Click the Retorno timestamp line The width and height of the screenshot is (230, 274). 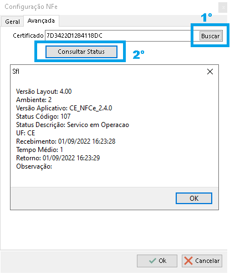58,158
